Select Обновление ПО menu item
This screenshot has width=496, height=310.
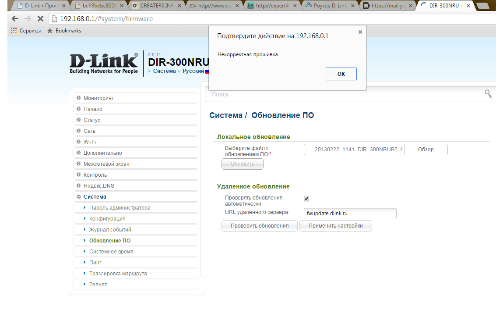[x=136, y=241]
